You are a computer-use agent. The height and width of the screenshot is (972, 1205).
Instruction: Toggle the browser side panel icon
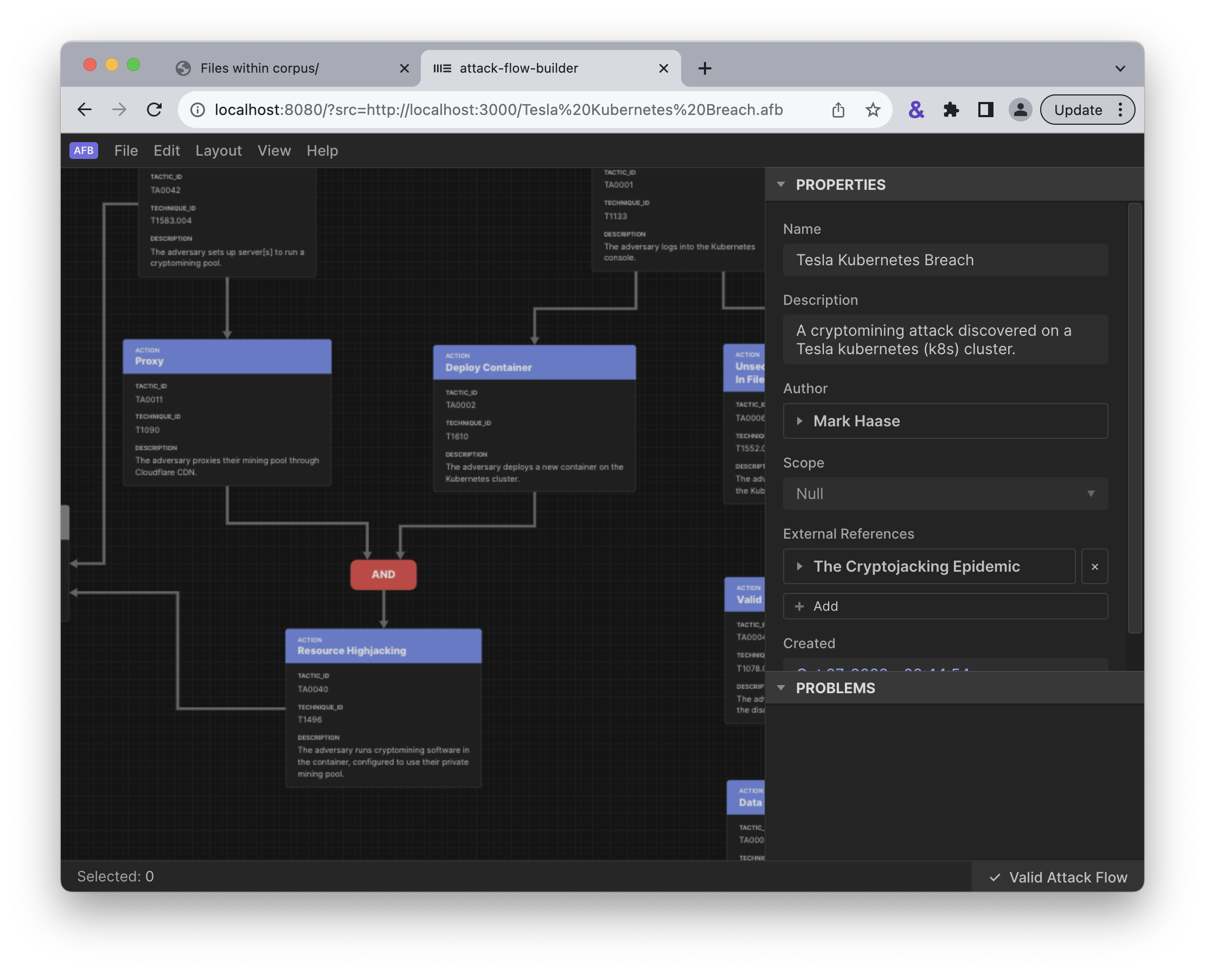[x=985, y=110]
